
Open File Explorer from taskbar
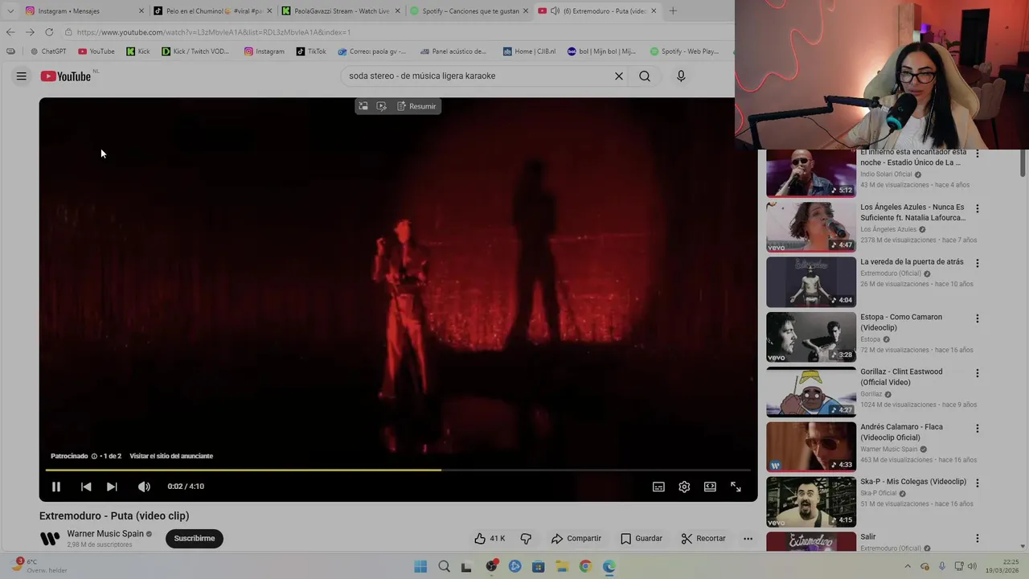point(562,567)
